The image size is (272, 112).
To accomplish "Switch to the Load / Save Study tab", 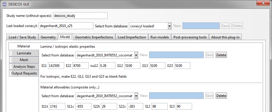I will pos(22,37).
